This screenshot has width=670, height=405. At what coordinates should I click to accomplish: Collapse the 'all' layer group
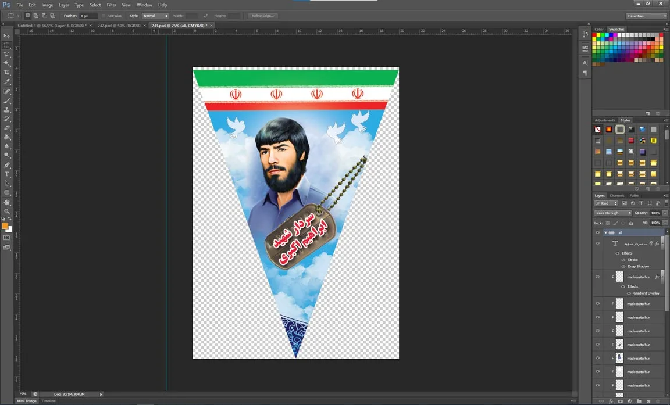pyautogui.click(x=605, y=232)
